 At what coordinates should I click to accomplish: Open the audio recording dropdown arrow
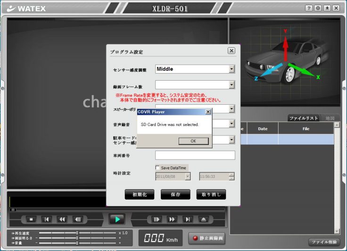coord(231,124)
